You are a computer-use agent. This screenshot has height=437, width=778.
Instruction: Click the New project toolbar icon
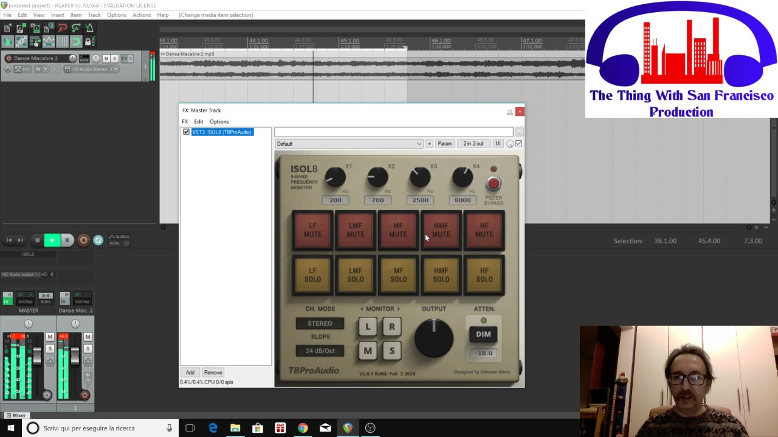[7, 28]
